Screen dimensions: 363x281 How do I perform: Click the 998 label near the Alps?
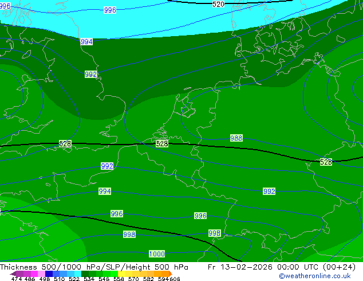pos(214,233)
